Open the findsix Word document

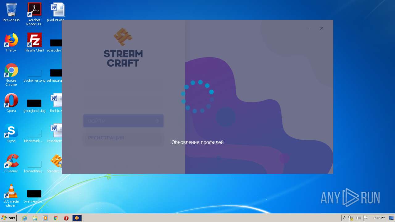(56, 103)
